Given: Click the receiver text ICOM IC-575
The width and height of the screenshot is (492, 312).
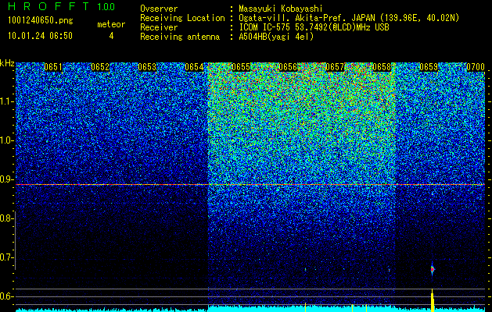Looking at the screenshot, I should (265, 27).
